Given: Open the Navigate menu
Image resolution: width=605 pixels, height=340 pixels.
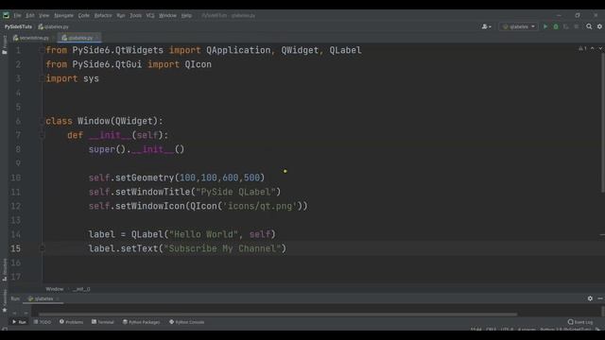Looking at the screenshot, I should [63, 15].
